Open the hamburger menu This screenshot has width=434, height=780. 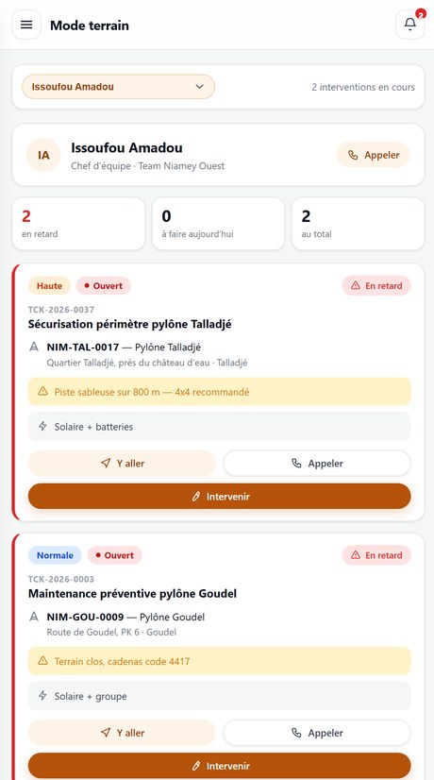(26, 25)
